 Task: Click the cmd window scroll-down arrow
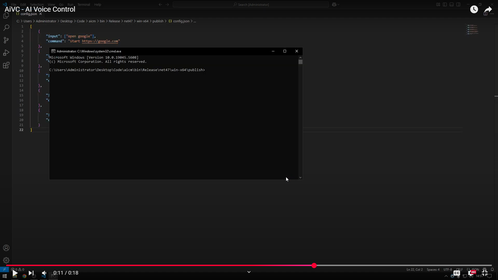[300, 178]
